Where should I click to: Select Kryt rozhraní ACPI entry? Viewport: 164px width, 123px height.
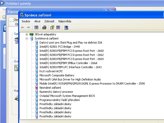pos(51,71)
